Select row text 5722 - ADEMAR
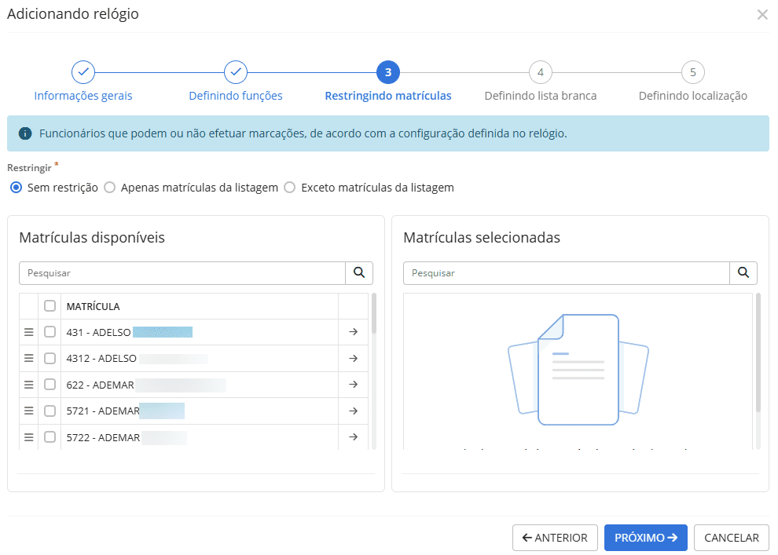 point(103,437)
